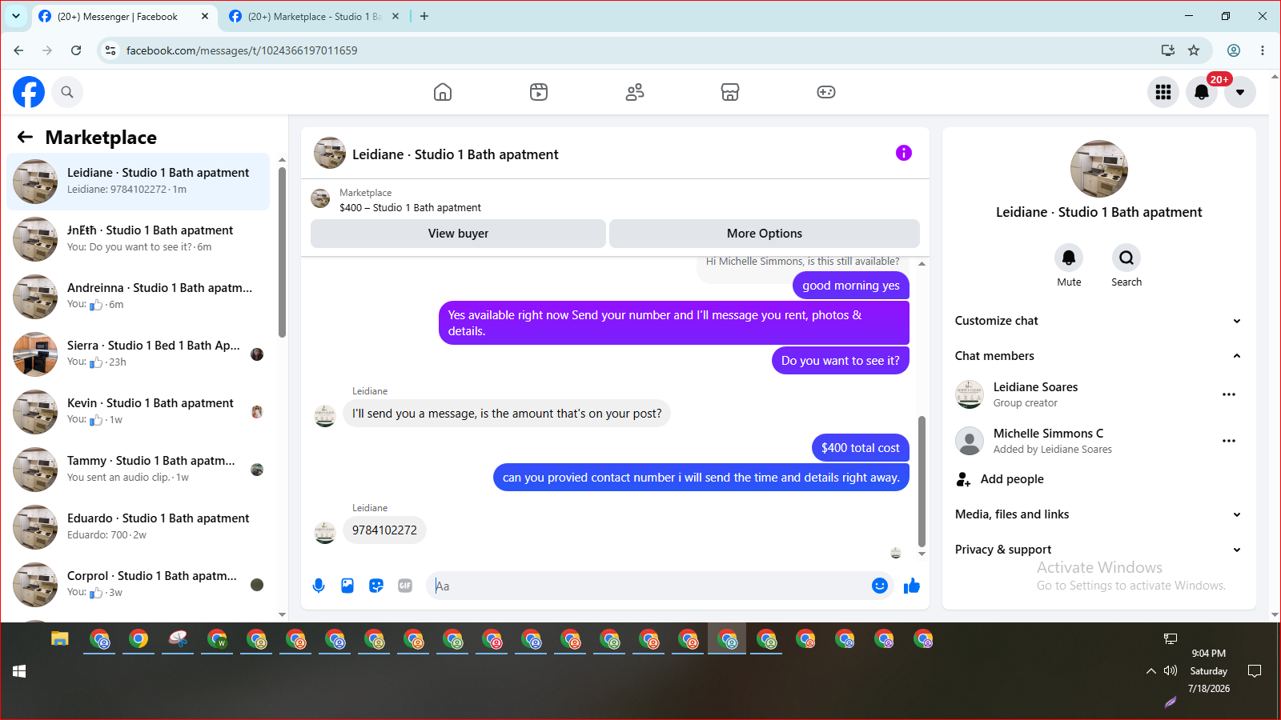The width and height of the screenshot is (1281, 720).
Task: Open Kevin Studio 1 Bath conversation
Action: (139, 412)
